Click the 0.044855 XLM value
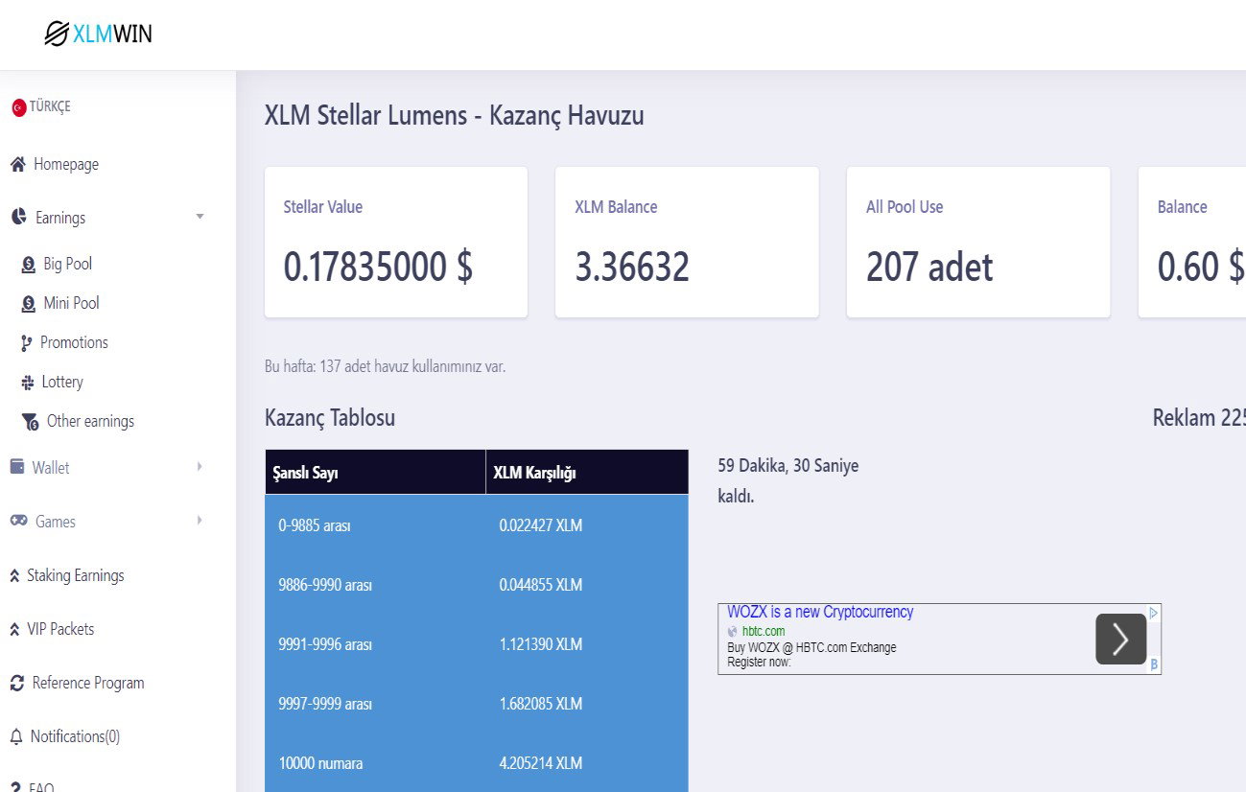1246x792 pixels. coord(541,585)
